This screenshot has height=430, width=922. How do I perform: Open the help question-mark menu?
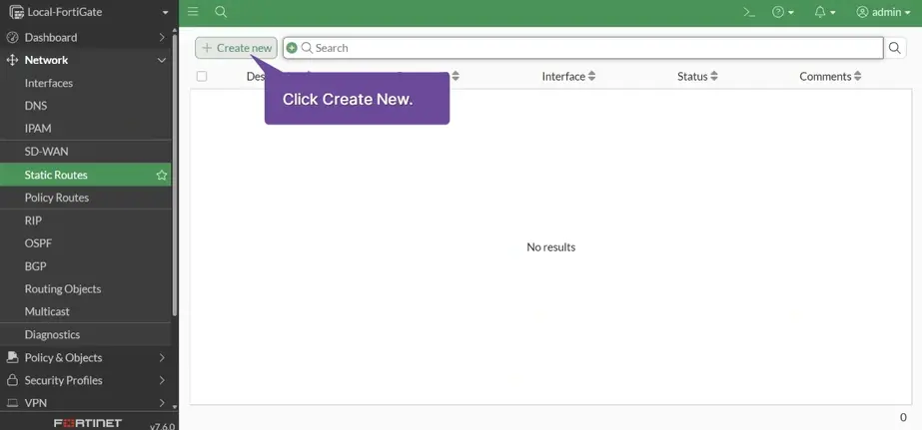pyautogui.click(x=782, y=12)
